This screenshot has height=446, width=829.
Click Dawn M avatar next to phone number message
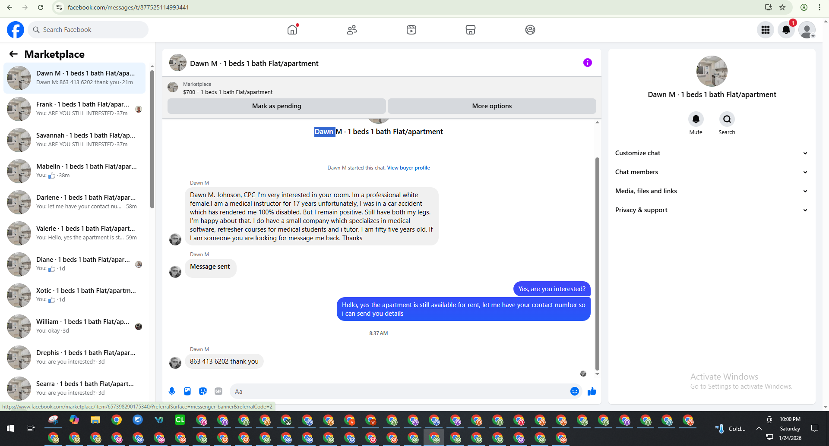(x=175, y=363)
